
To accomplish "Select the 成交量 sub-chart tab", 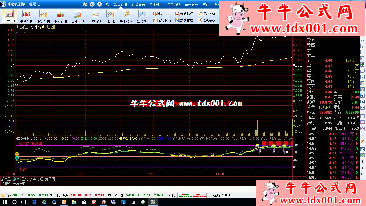I will click(x=6, y=179).
